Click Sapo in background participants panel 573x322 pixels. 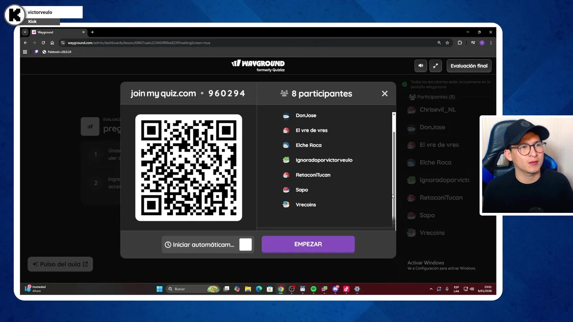click(427, 215)
